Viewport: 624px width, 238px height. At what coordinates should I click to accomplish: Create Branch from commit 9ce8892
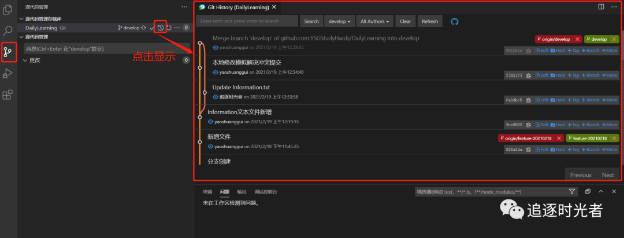pos(590,125)
